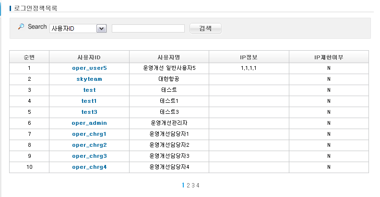
Task: Go to page 2 of results
Action: click(188, 186)
